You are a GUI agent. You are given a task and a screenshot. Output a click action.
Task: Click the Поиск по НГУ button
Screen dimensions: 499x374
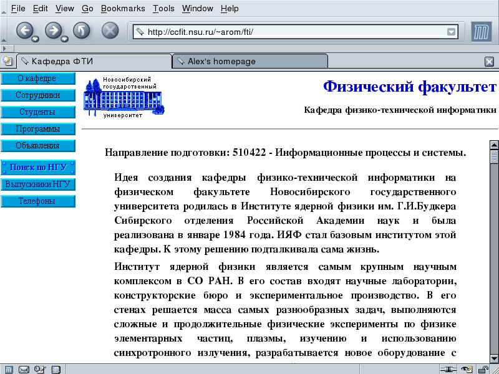coord(38,167)
